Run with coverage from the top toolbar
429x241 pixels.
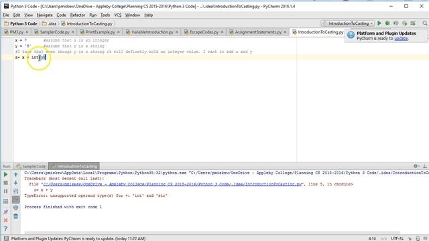pos(396,23)
